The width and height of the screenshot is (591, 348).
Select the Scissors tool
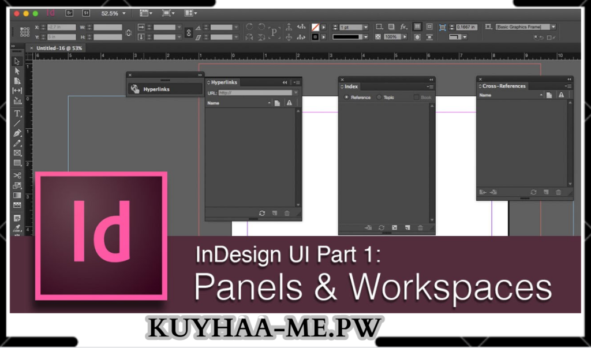tap(17, 175)
